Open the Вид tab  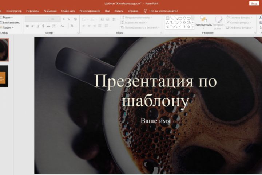click(107, 11)
